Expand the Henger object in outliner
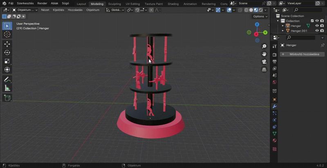Viewport: 327px width, 168px height. (x=283, y=26)
